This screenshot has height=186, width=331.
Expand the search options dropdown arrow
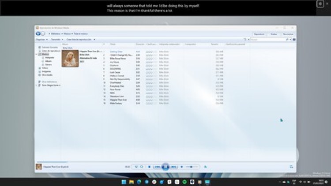tap(290, 39)
